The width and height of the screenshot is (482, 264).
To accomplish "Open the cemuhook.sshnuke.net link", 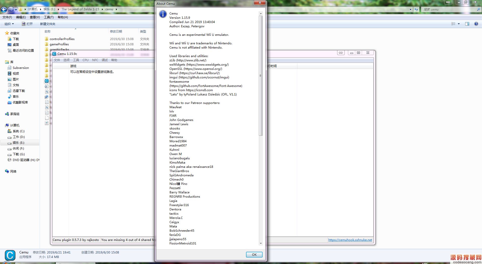I will tap(350, 240).
